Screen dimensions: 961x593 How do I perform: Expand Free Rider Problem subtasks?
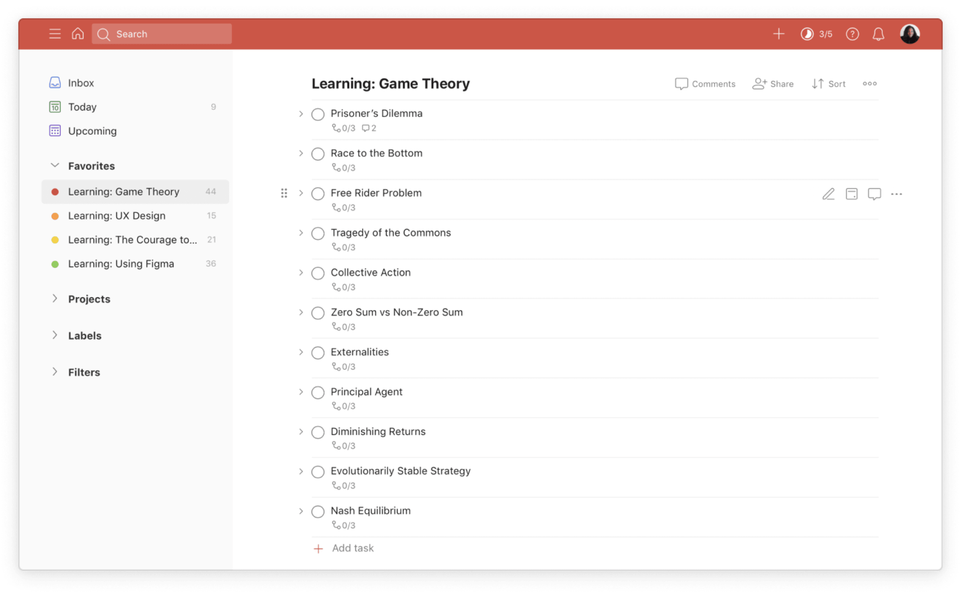point(301,193)
